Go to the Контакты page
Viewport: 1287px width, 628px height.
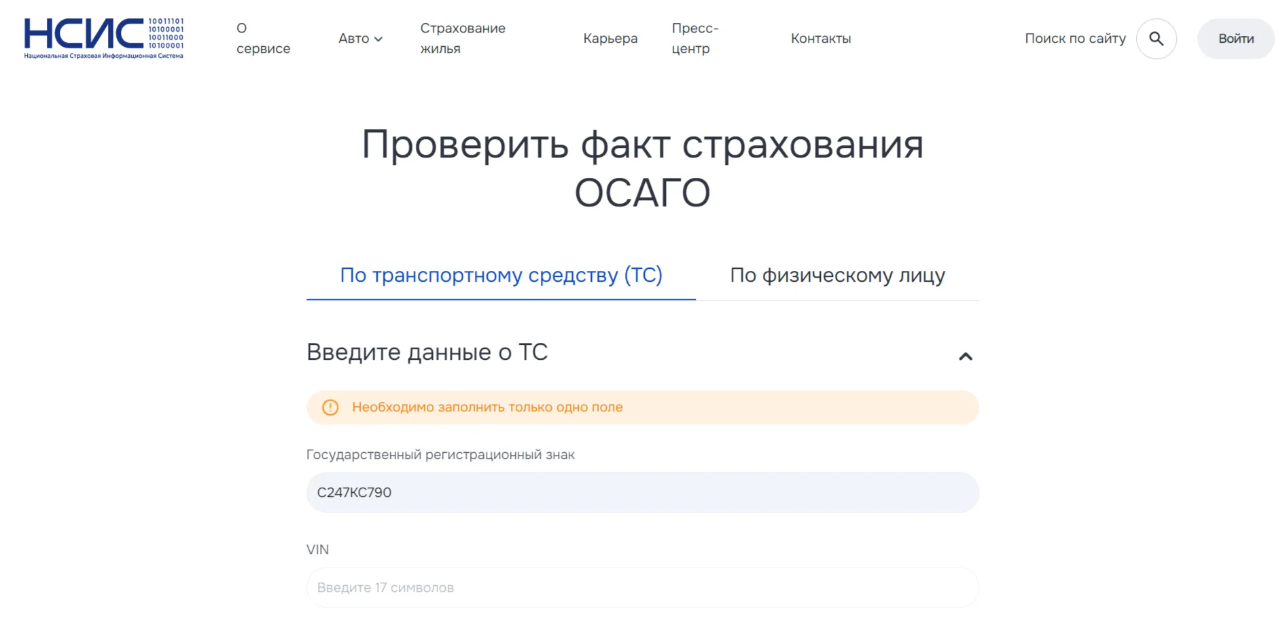[x=820, y=39]
